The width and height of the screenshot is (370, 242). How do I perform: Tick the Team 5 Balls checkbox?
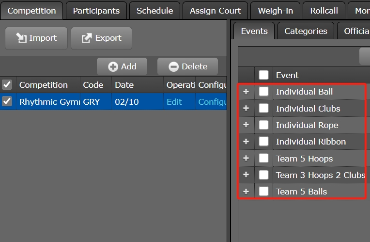coord(263,191)
